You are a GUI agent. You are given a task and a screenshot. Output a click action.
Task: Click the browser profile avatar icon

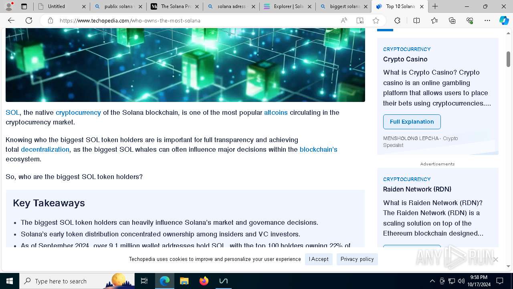click(9, 6)
